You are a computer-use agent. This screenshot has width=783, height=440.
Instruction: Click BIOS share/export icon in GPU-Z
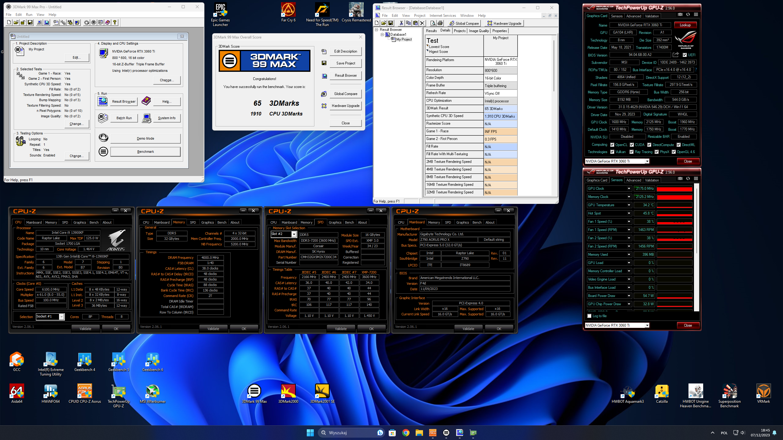click(x=676, y=55)
